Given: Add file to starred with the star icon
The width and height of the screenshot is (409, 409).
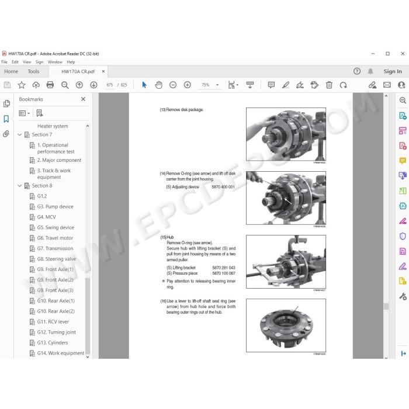Looking at the screenshot, I should (22, 85).
